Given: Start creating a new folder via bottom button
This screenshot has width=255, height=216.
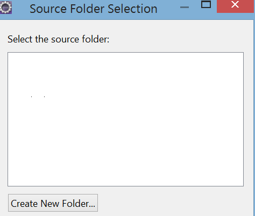Looking at the screenshot, I should coord(53,203).
